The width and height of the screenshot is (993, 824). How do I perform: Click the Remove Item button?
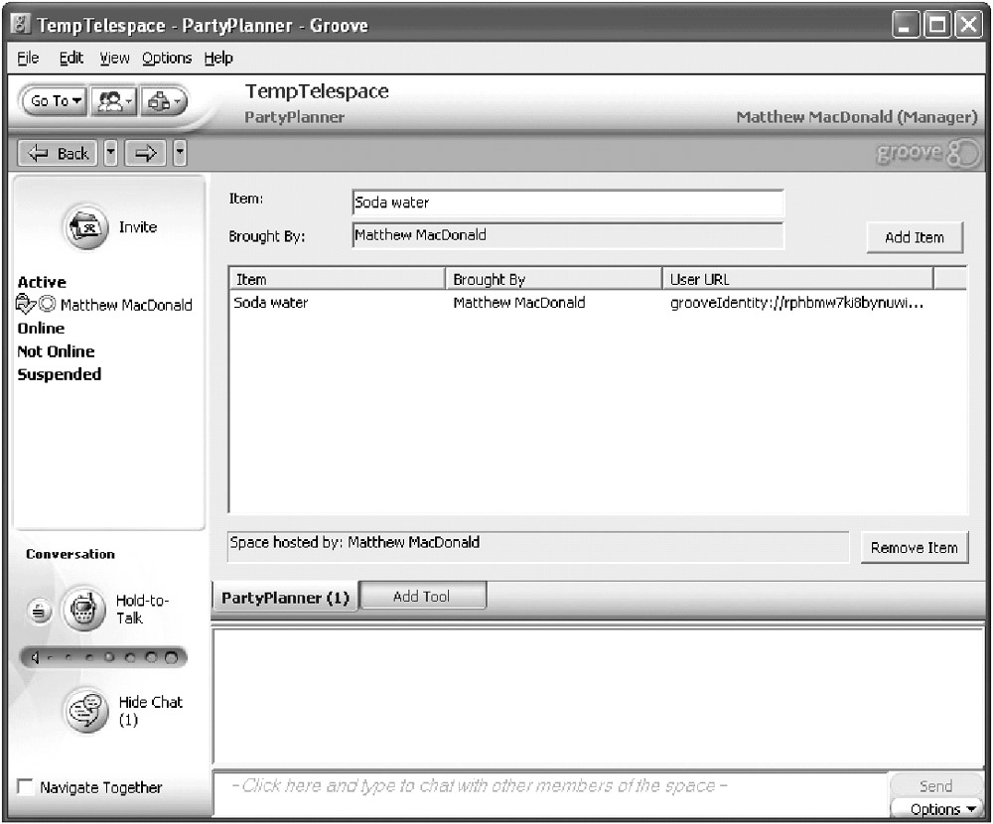[x=914, y=547]
